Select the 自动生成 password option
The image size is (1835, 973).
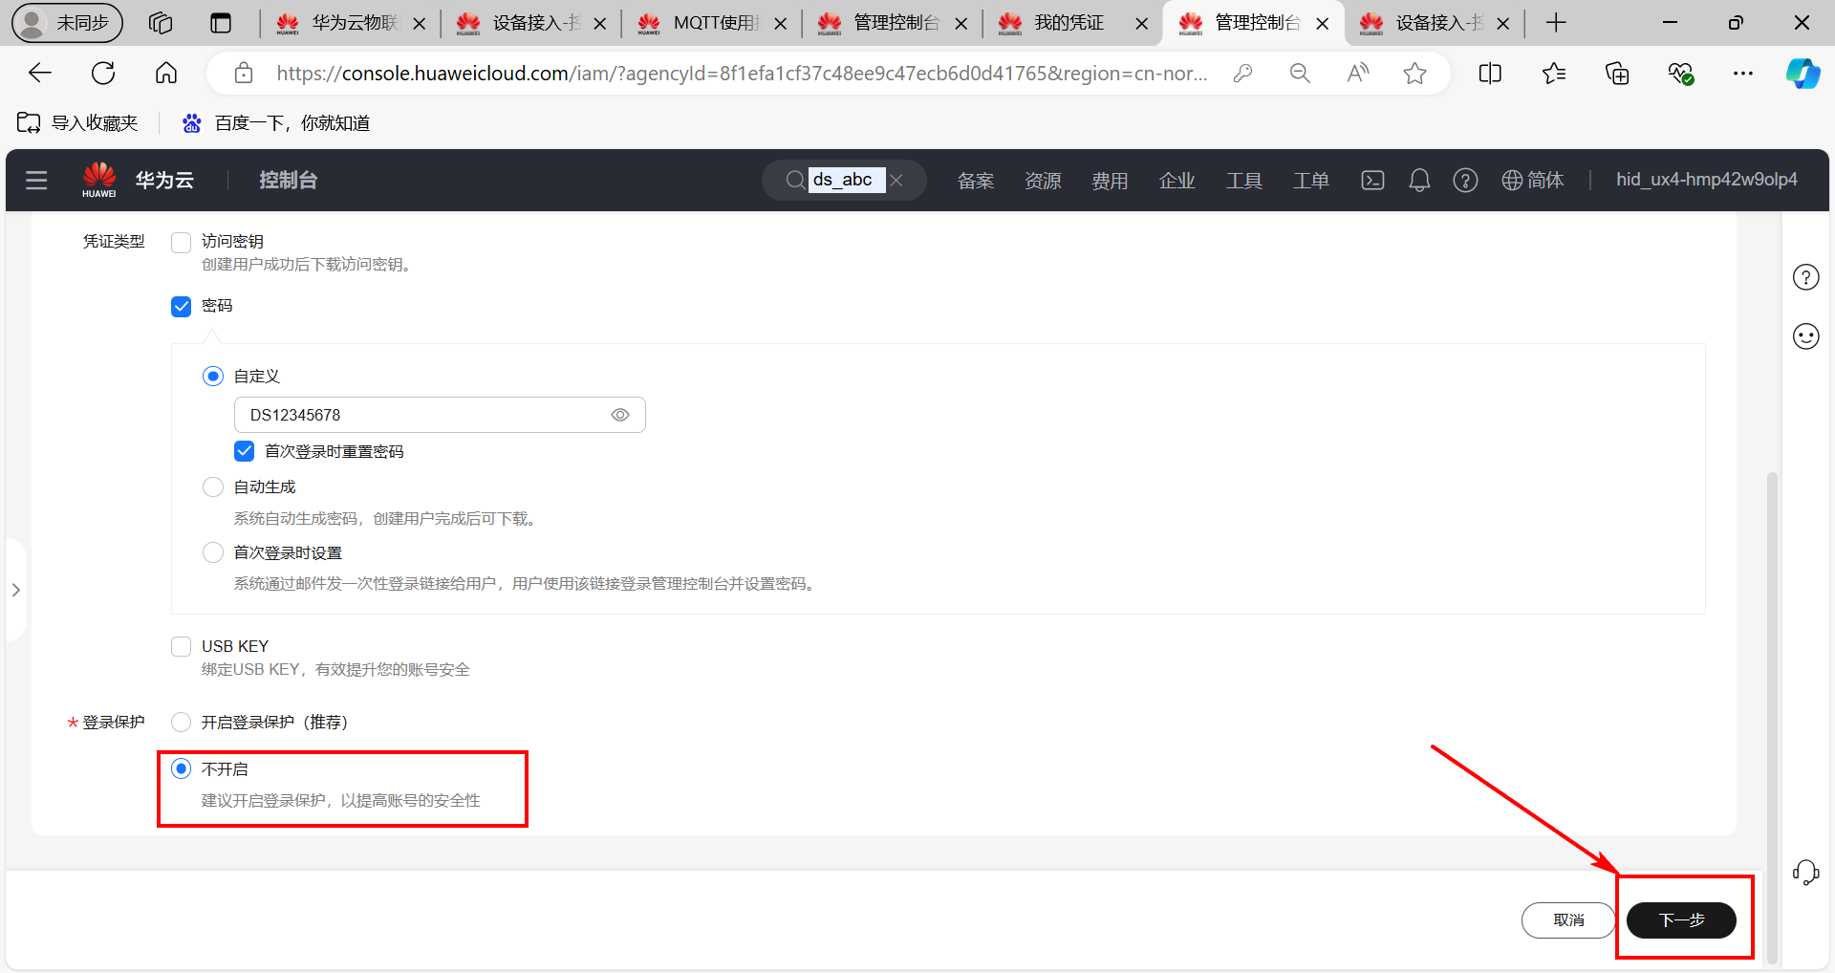coord(212,486)
